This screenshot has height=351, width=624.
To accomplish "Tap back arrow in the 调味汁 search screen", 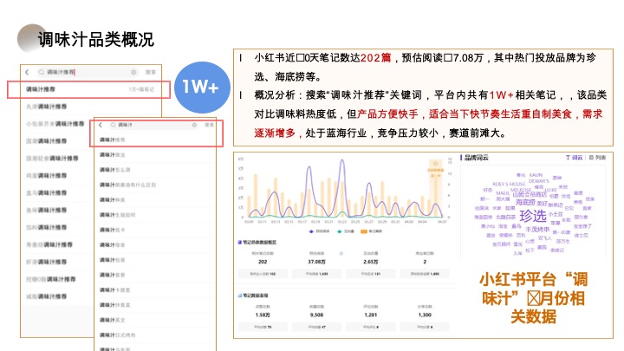I will (101, 125).
